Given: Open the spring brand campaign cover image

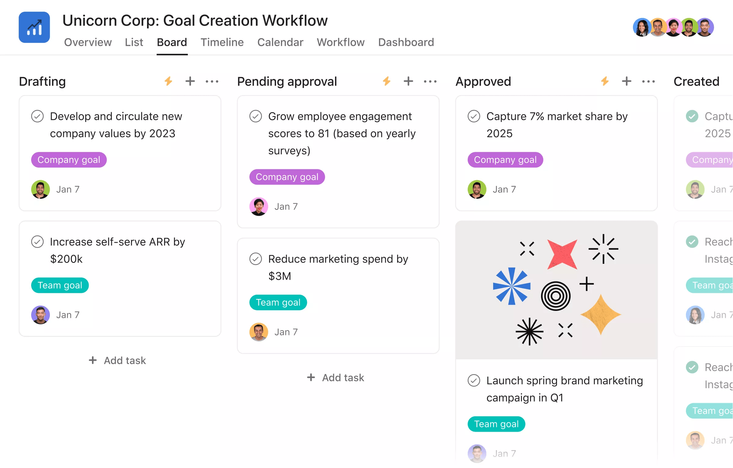Looking at the screenshot, I should 556,290.
